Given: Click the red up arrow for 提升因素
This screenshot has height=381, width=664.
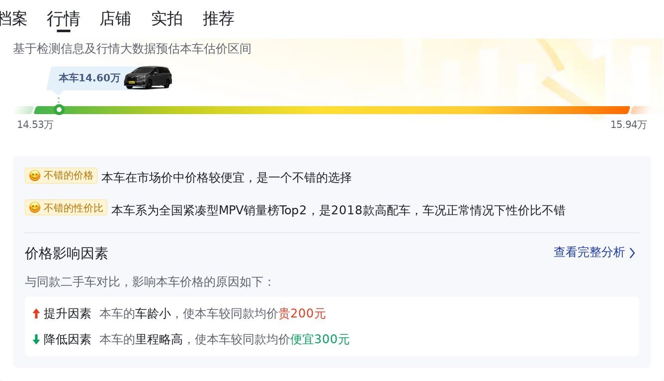Looking at the screenshot, I should [36, 314].
